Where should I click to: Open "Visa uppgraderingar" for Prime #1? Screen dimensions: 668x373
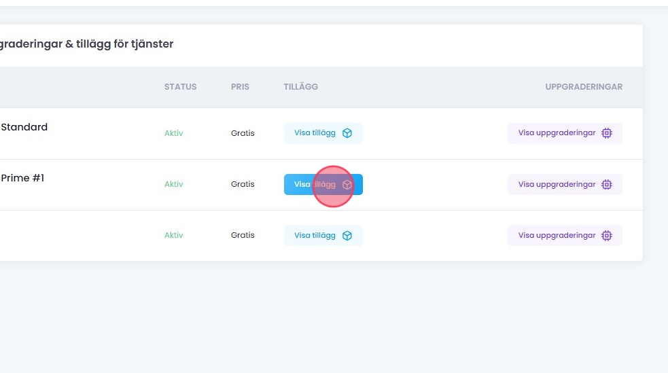click(x=557, y=184)
